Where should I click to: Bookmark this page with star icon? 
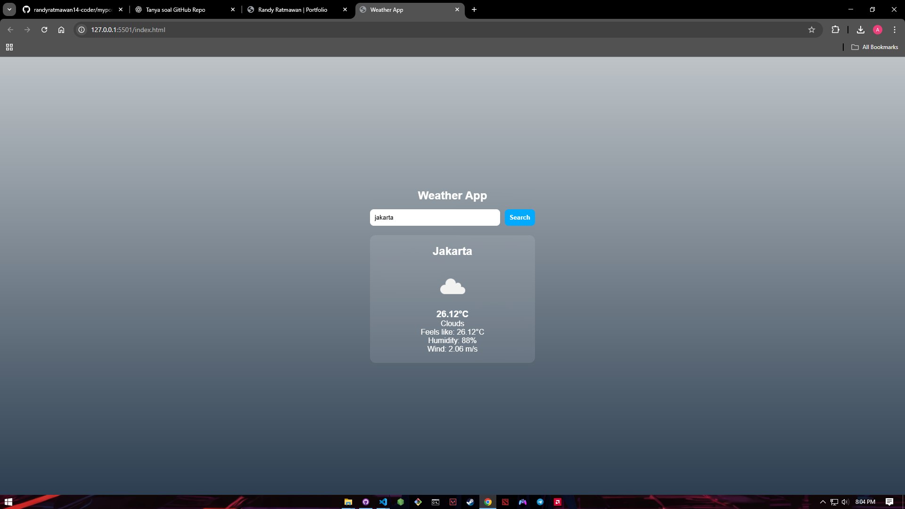(811, 30)
